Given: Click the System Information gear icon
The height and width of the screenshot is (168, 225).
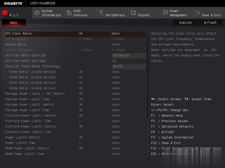Looking at the screenshot, I should click(37, 13).
